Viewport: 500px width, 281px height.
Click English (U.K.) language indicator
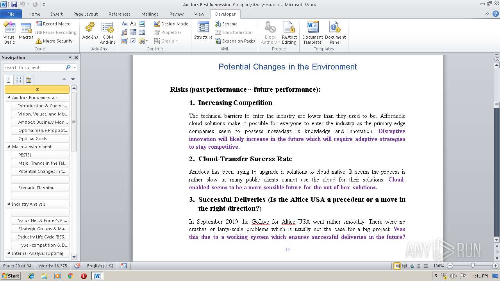100,266
